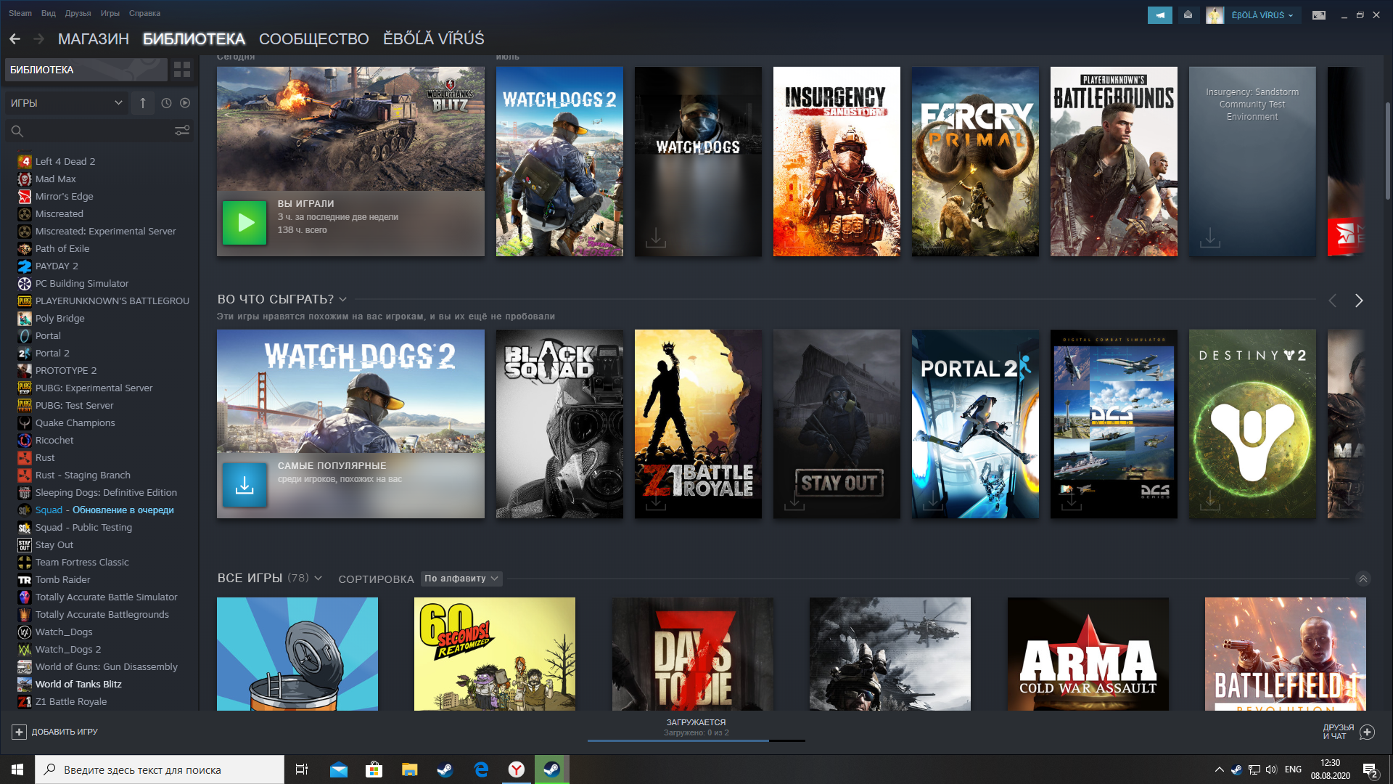
Task: Select Left 4 Dead 2 in list
Action: click(65, 161)
